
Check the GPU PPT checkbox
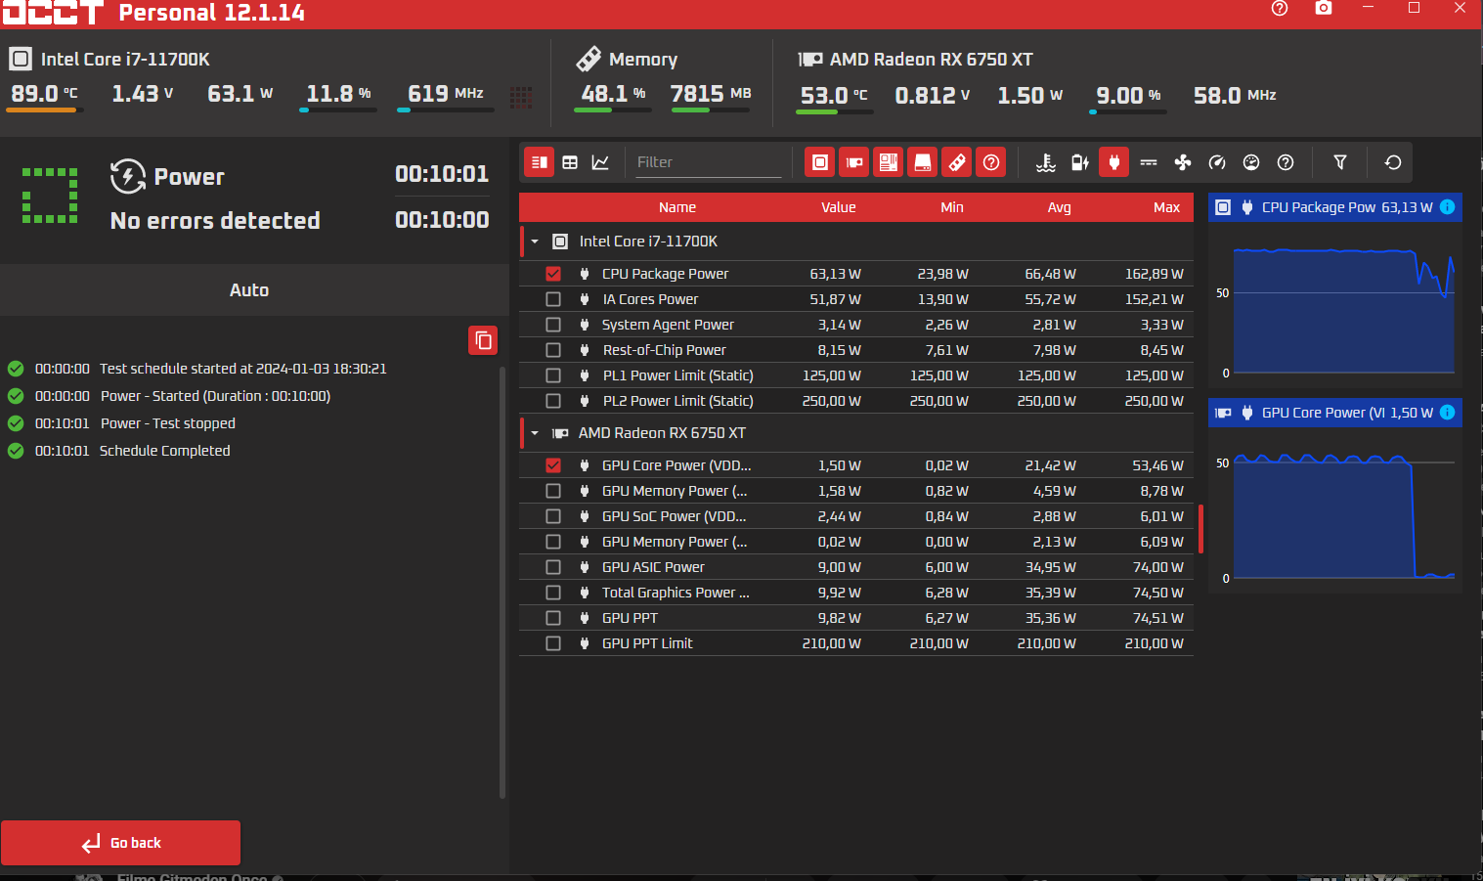[x=553, y=618]
